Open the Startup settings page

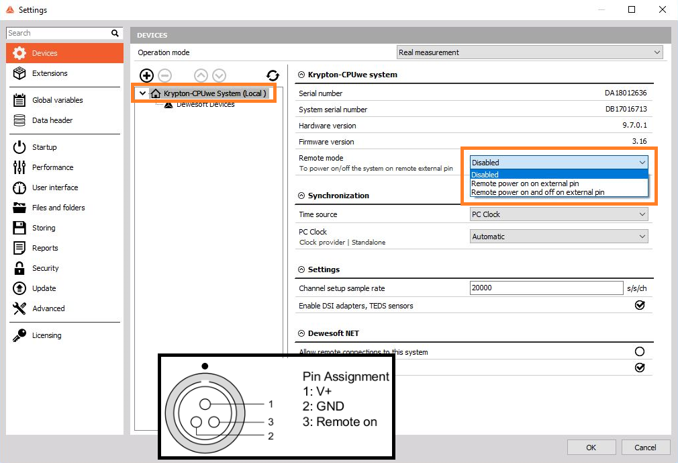pos(65,147)
